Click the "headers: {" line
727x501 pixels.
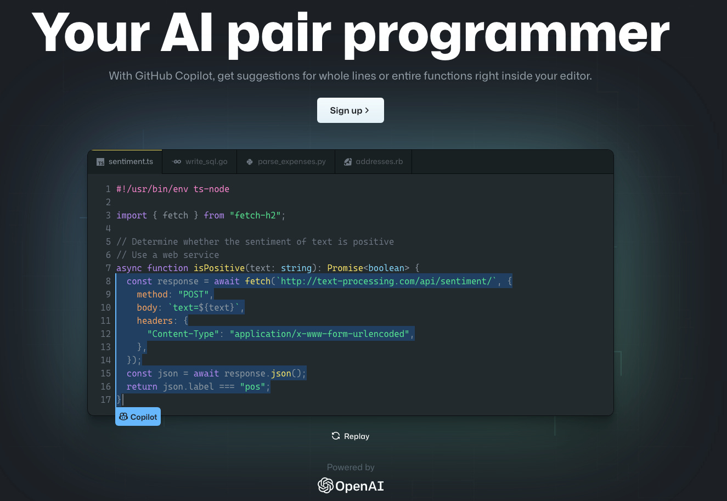point(162,320)
